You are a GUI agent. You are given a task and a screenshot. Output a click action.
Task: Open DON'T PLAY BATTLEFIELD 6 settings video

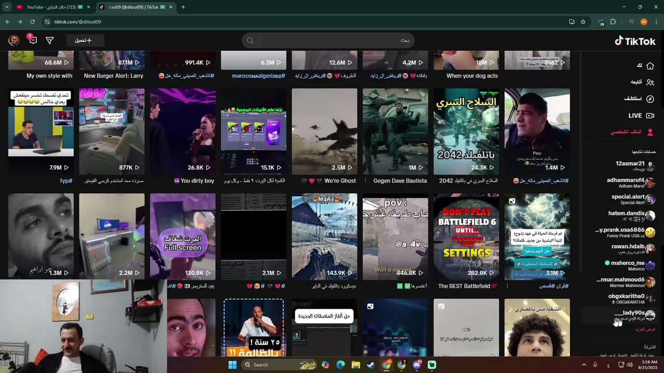pyautogui.click(x=466, y=237)
